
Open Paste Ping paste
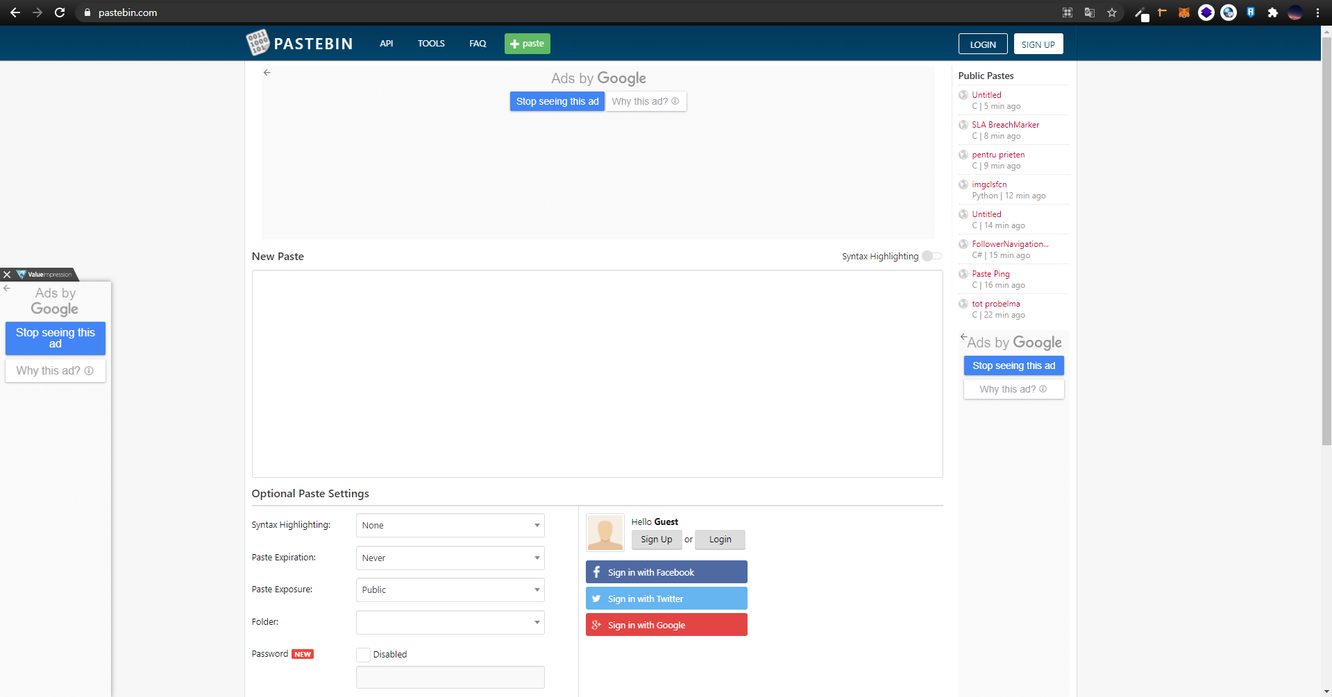[990, 274]
